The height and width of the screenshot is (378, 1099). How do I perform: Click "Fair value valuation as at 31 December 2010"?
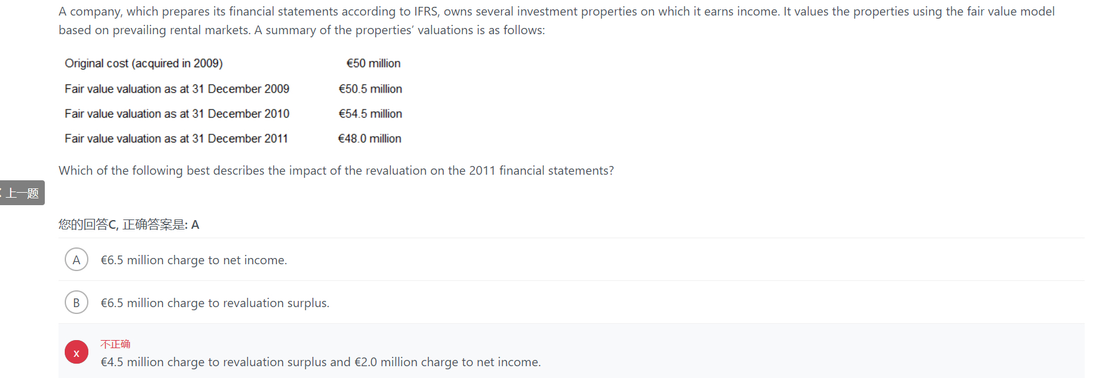tap(177, 114)
